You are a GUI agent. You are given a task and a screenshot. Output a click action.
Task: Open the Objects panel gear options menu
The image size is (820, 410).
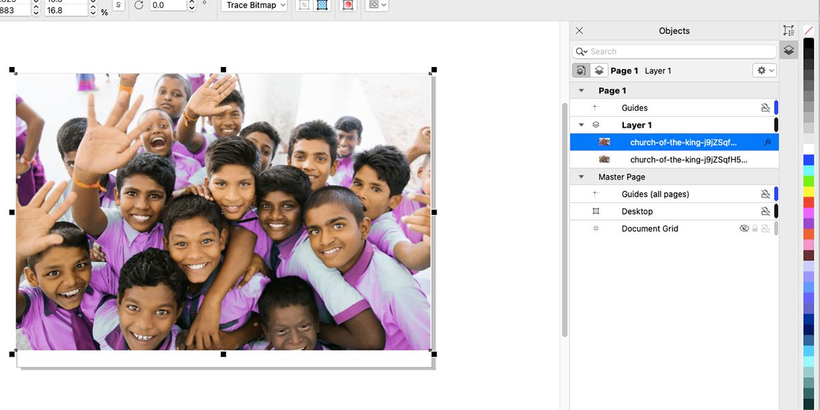765,70
